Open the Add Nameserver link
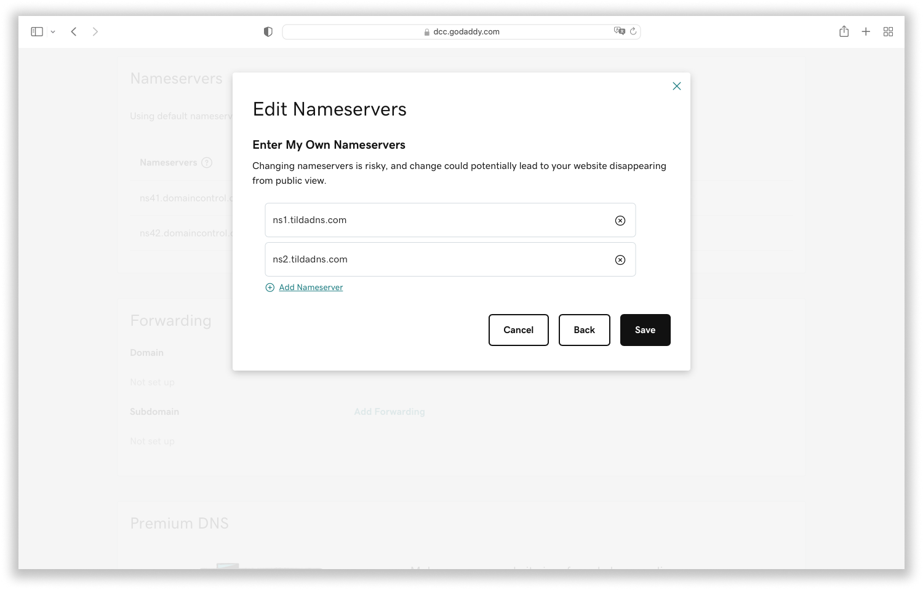The height and width of the screenshot is (590, 923). tap(310, 287)
